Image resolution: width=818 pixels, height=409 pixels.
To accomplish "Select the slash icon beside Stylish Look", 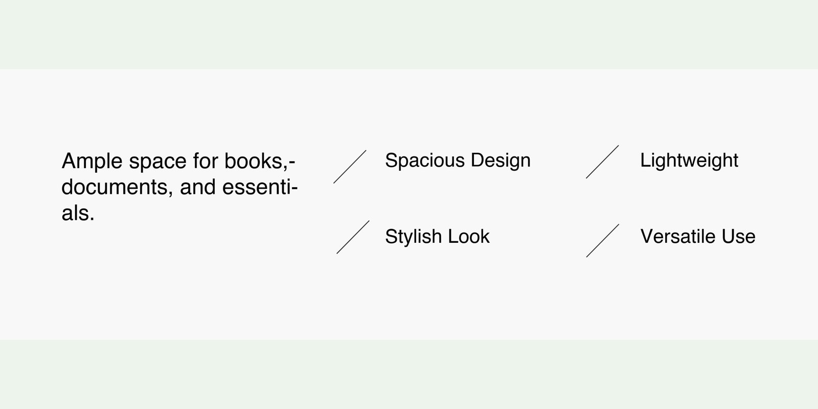I will [x=353, y=237].
